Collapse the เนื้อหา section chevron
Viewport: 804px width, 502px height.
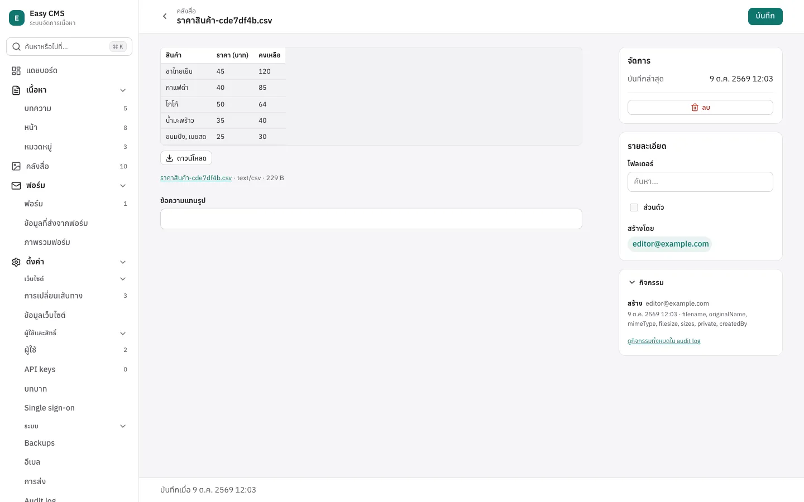123,90
